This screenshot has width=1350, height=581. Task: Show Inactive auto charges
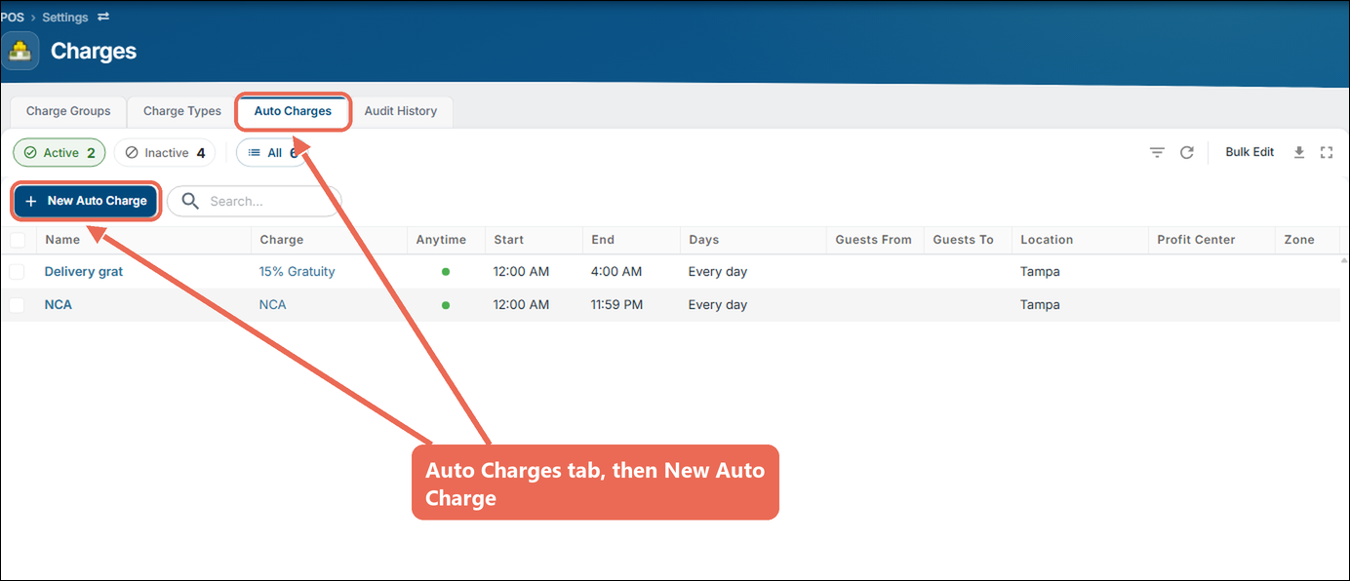tap(165, 153)
